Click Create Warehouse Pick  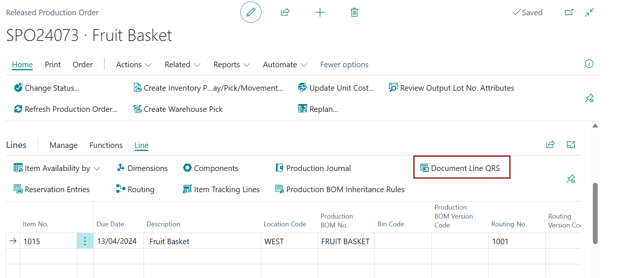coord(178,109)
